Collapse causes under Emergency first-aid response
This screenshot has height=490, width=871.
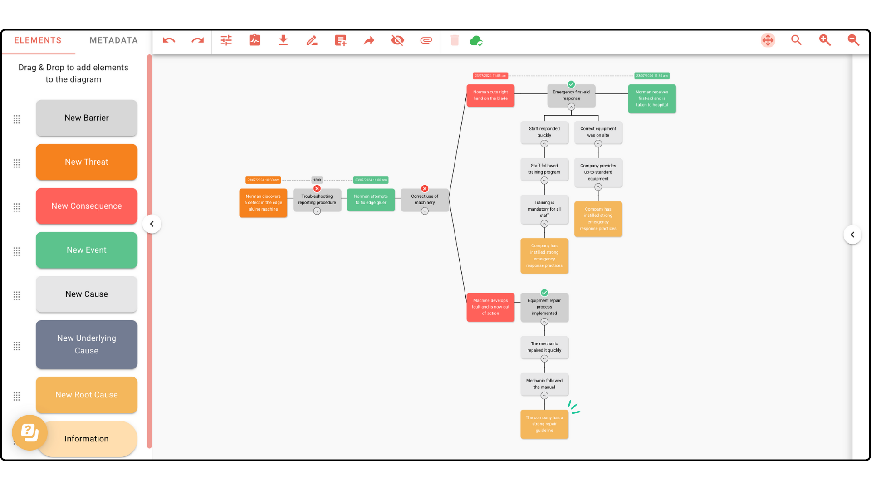pos(571,107)
